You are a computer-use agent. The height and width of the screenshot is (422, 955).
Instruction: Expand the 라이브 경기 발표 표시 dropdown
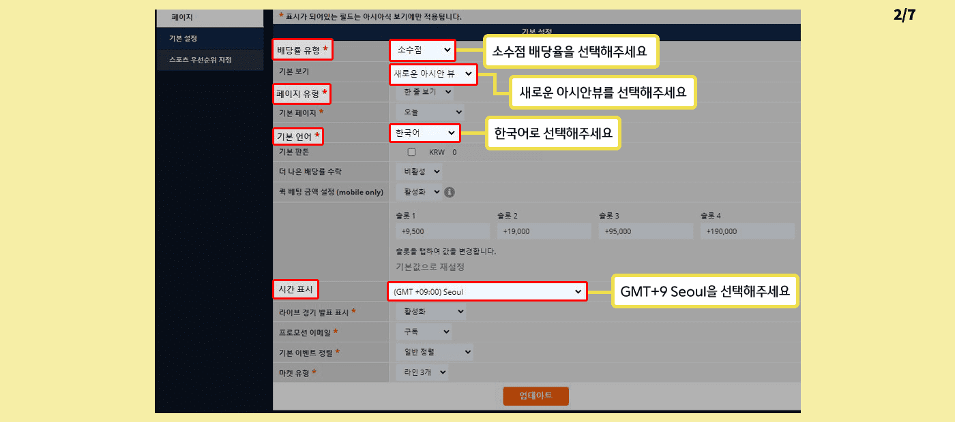tap(430, 312)
